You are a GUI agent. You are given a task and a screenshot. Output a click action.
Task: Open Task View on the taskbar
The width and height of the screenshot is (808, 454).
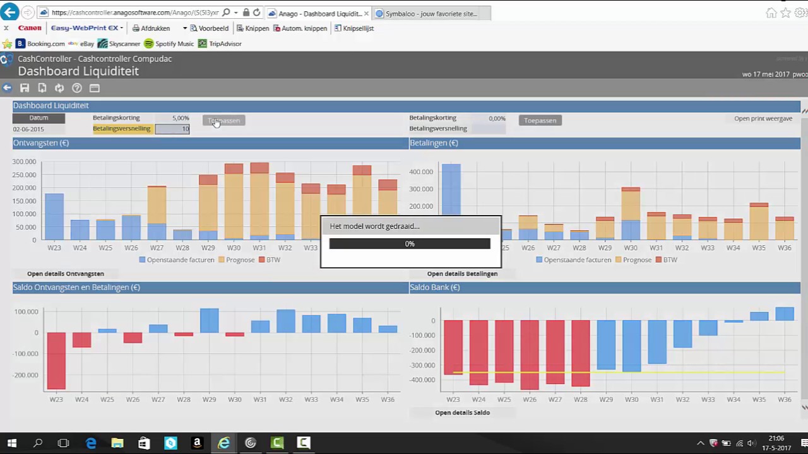63,443
